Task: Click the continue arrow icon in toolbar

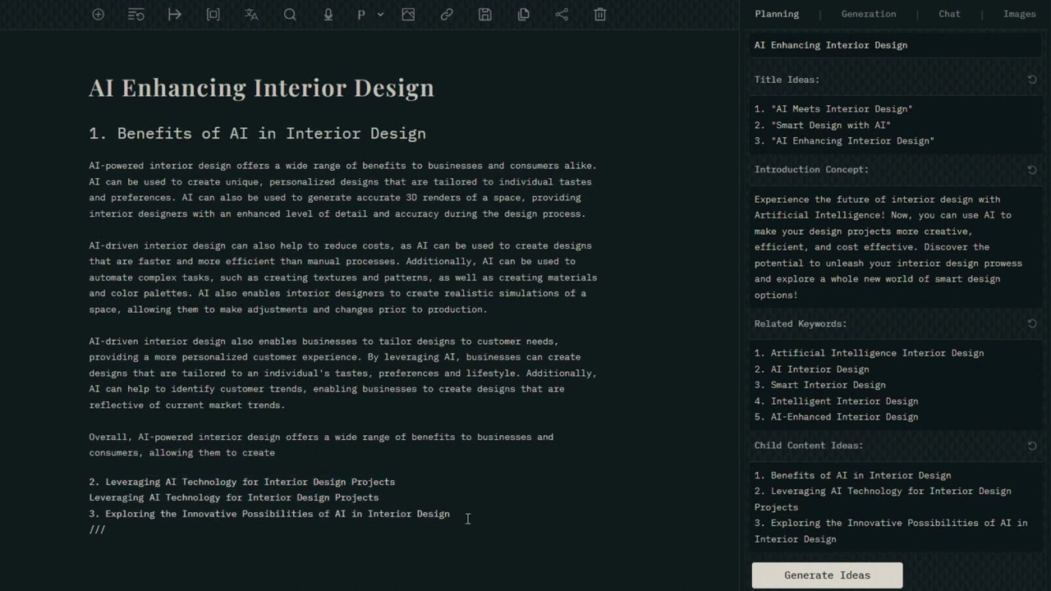Action: pos(175,14)
